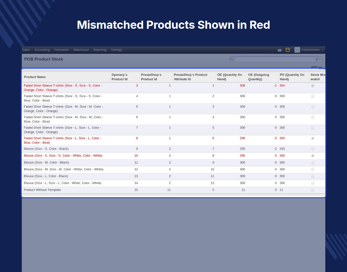Viewport: 347px width, 272px height.
Task: Click Blouse (Size - S, Color - Black) product name
Action: click(x=46, y=149)
